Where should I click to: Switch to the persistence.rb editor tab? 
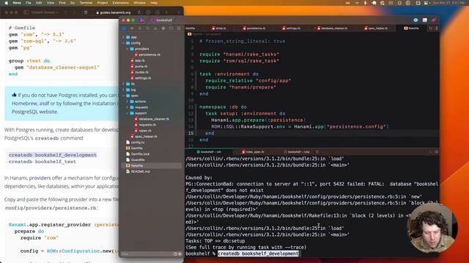(x=254, y=28)
